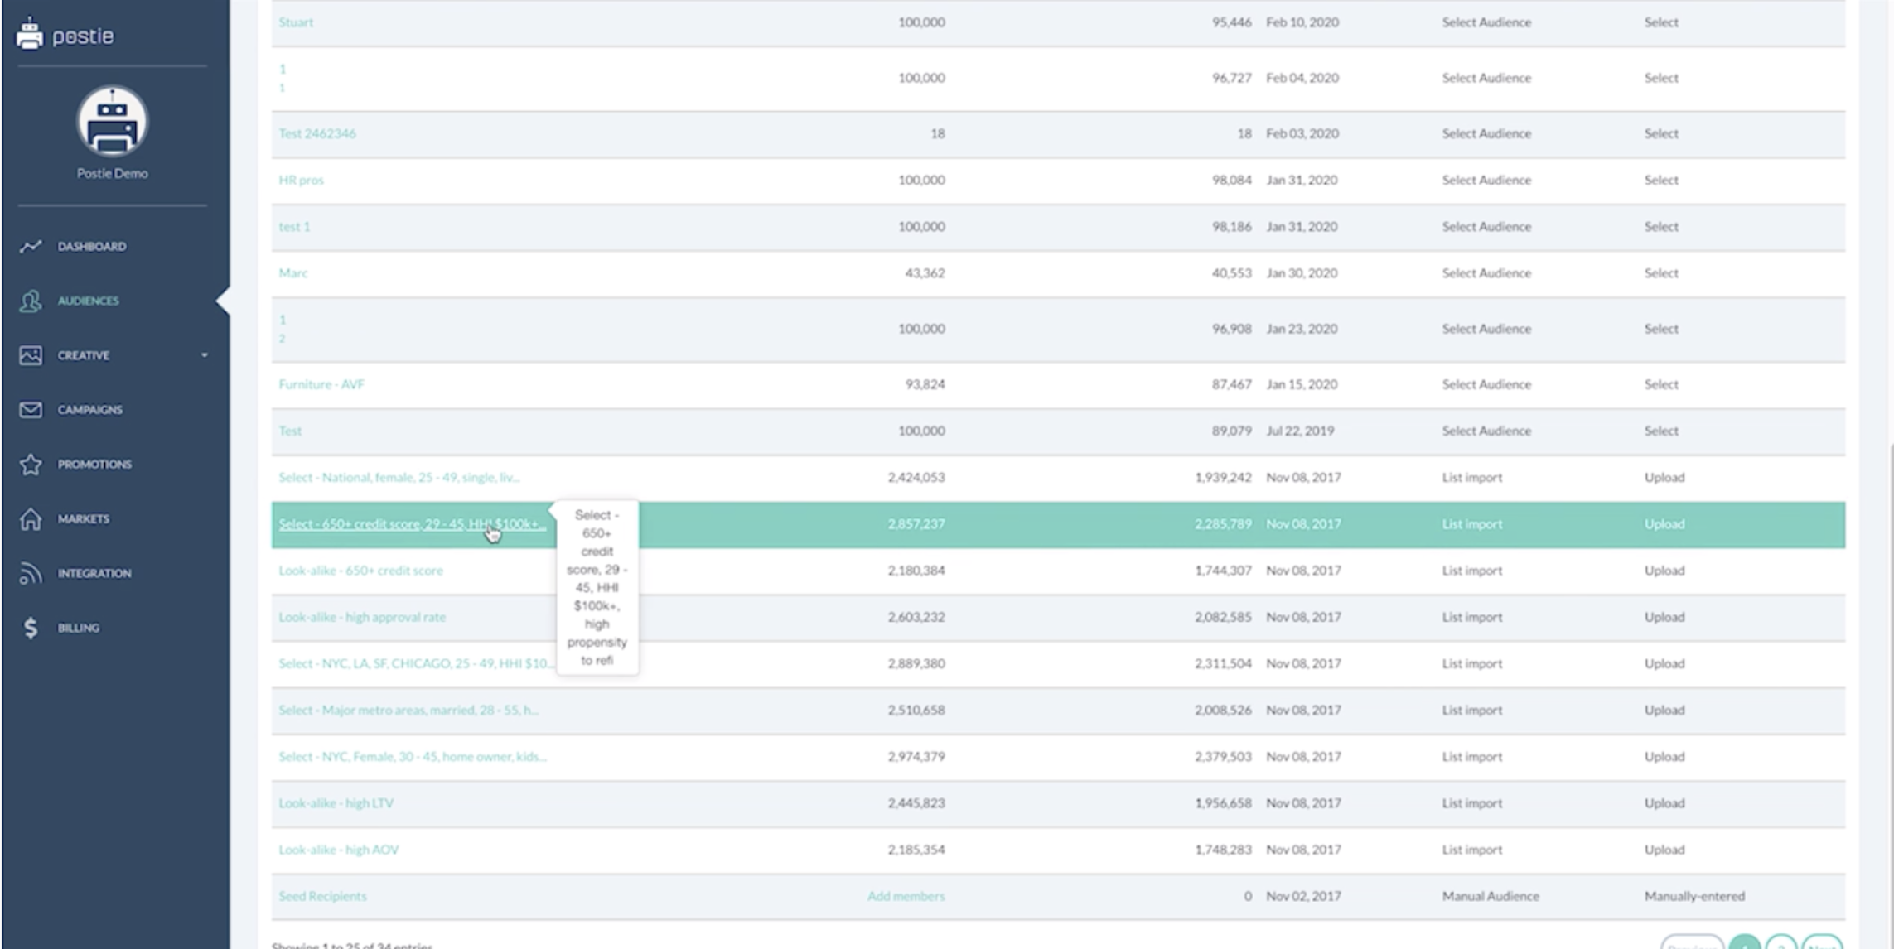Go to the Campaigns menu item
This screenshot has height=949, width=1894.
click(x=89, y=409)
